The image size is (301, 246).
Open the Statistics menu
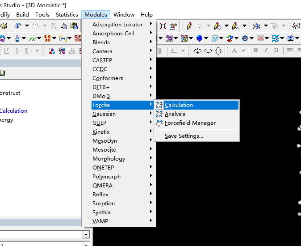[67, 15]
